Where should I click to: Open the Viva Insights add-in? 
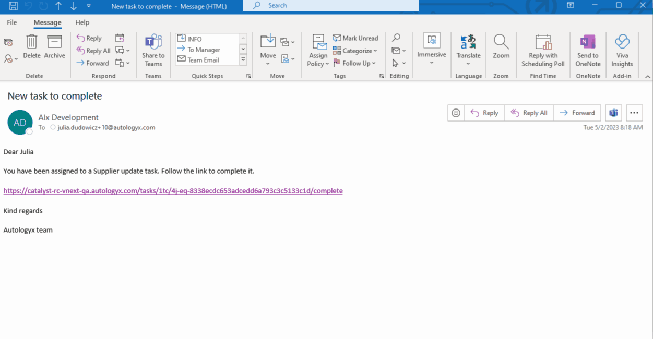pos(622,51)
